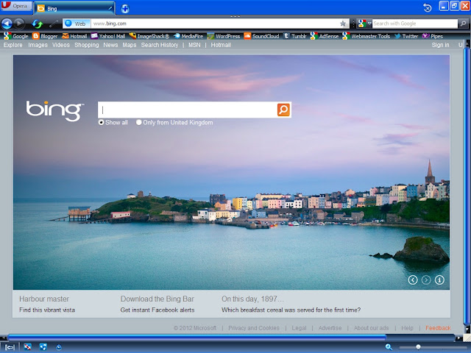Open the Yahoo! Mail bookmark
The image size is (471, 353).
pos(108,36)
